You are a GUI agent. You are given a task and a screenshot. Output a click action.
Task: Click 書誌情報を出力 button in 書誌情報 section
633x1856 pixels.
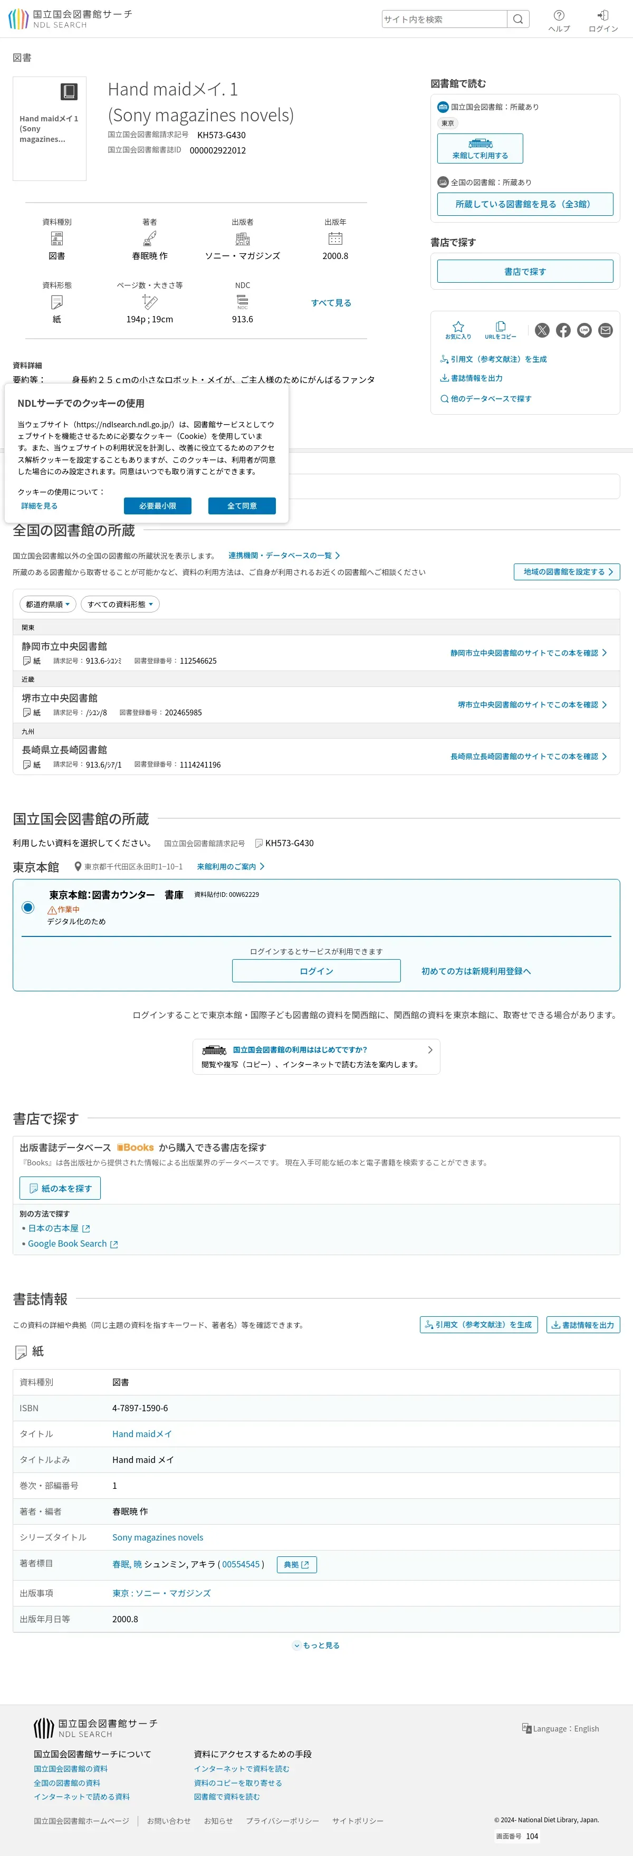click(583, 1324)
